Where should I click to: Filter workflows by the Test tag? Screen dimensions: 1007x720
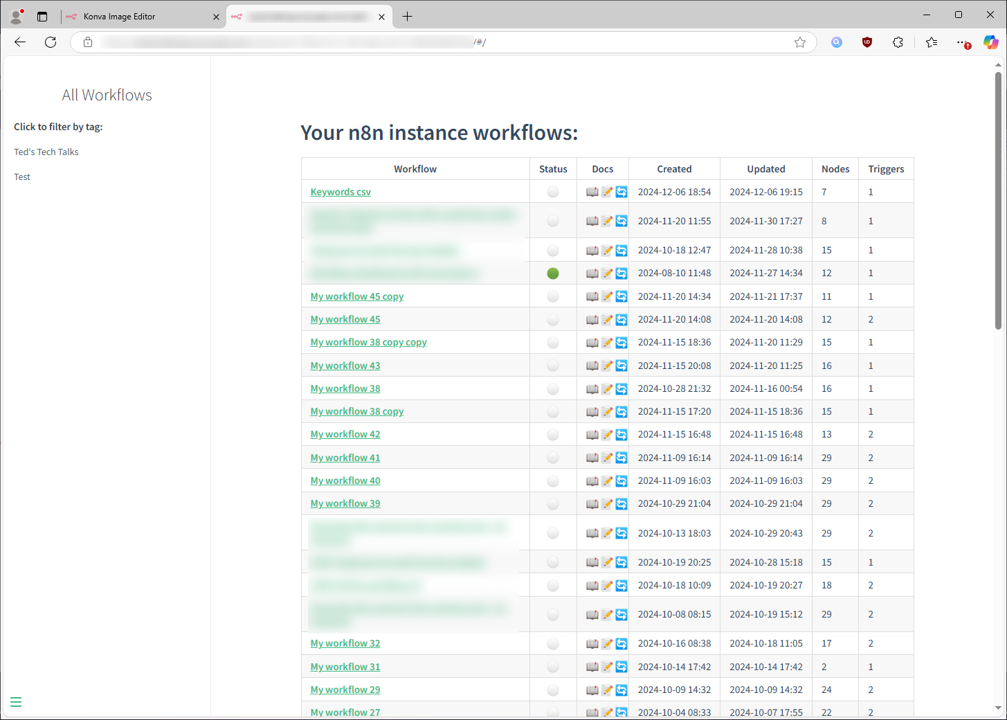point(22,177)
